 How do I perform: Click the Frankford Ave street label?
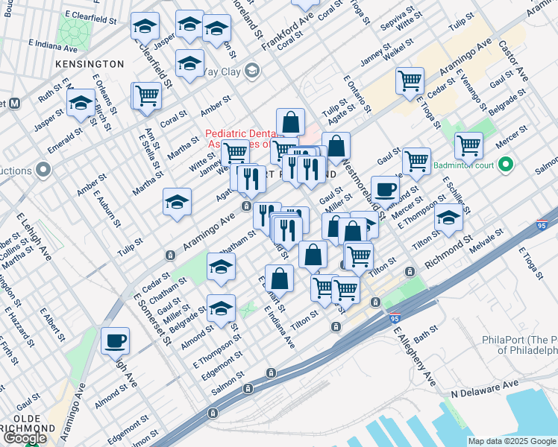pos(287,31)
